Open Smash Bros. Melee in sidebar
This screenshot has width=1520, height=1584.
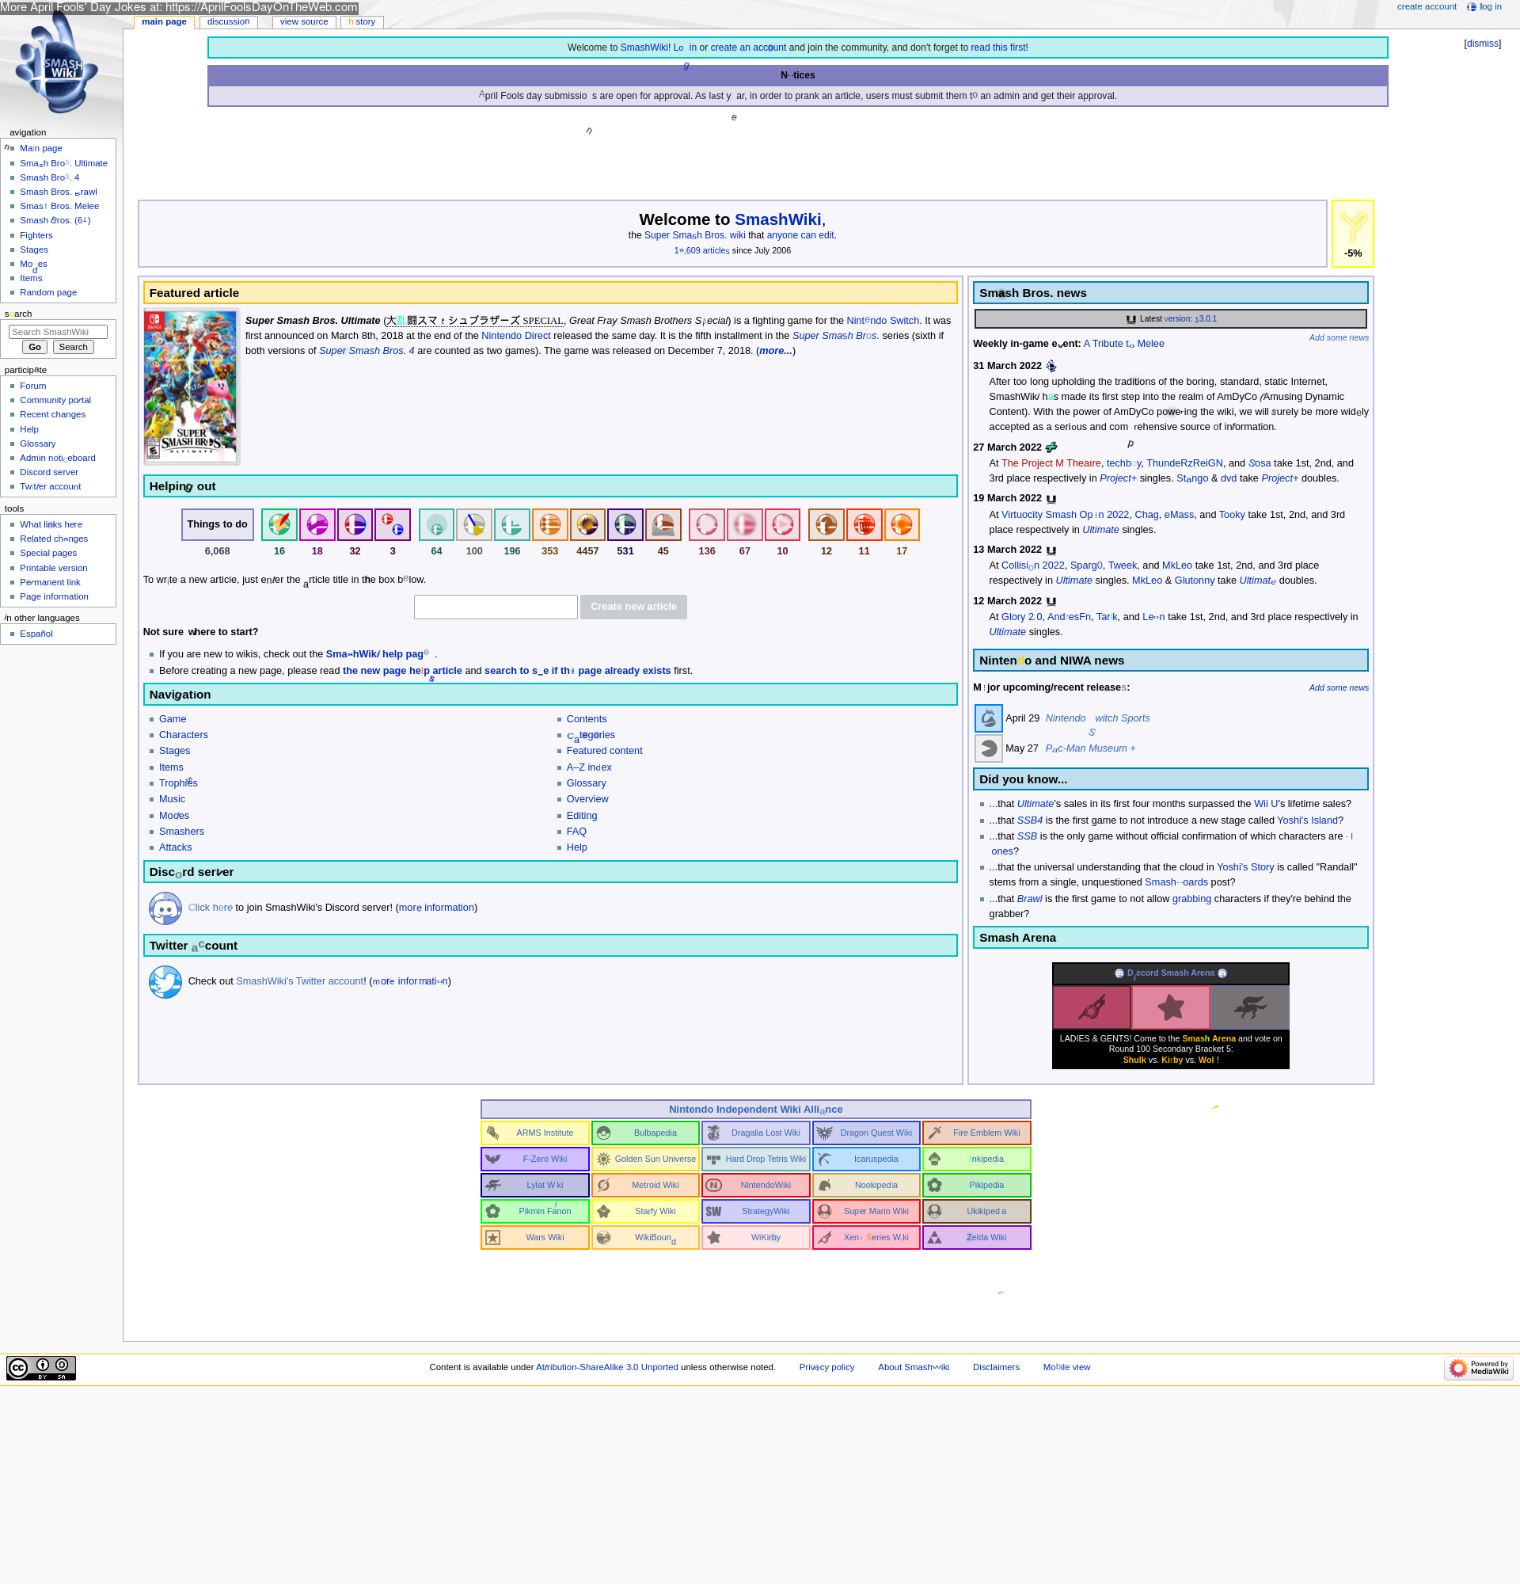pos(59,206)
